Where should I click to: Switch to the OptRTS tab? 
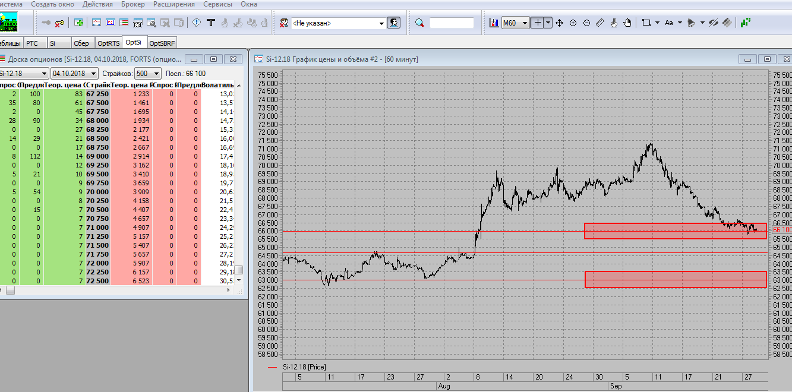click(109, 43)
